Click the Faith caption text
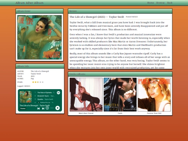 (x=120, y=113)
